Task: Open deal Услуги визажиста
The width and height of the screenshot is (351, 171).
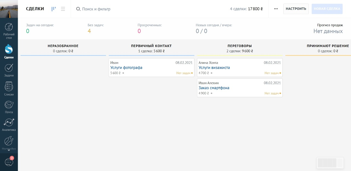Action: [x=214, y=68]
